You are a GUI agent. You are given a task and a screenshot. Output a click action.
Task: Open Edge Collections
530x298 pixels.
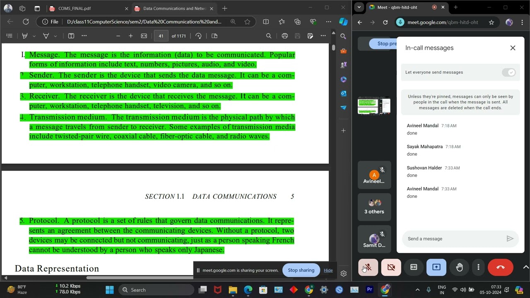click(297, 22)
